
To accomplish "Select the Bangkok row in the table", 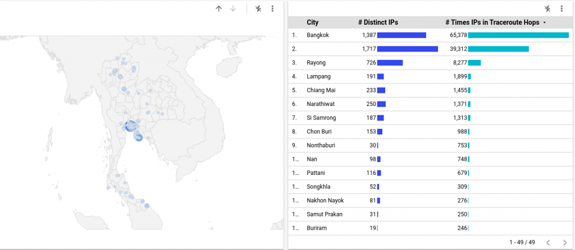I will 430,35.
